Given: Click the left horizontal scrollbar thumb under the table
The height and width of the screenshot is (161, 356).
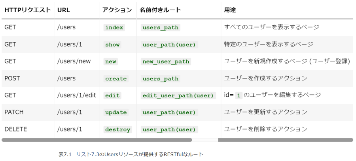Looking at the screenshot, I should (97, 140).
